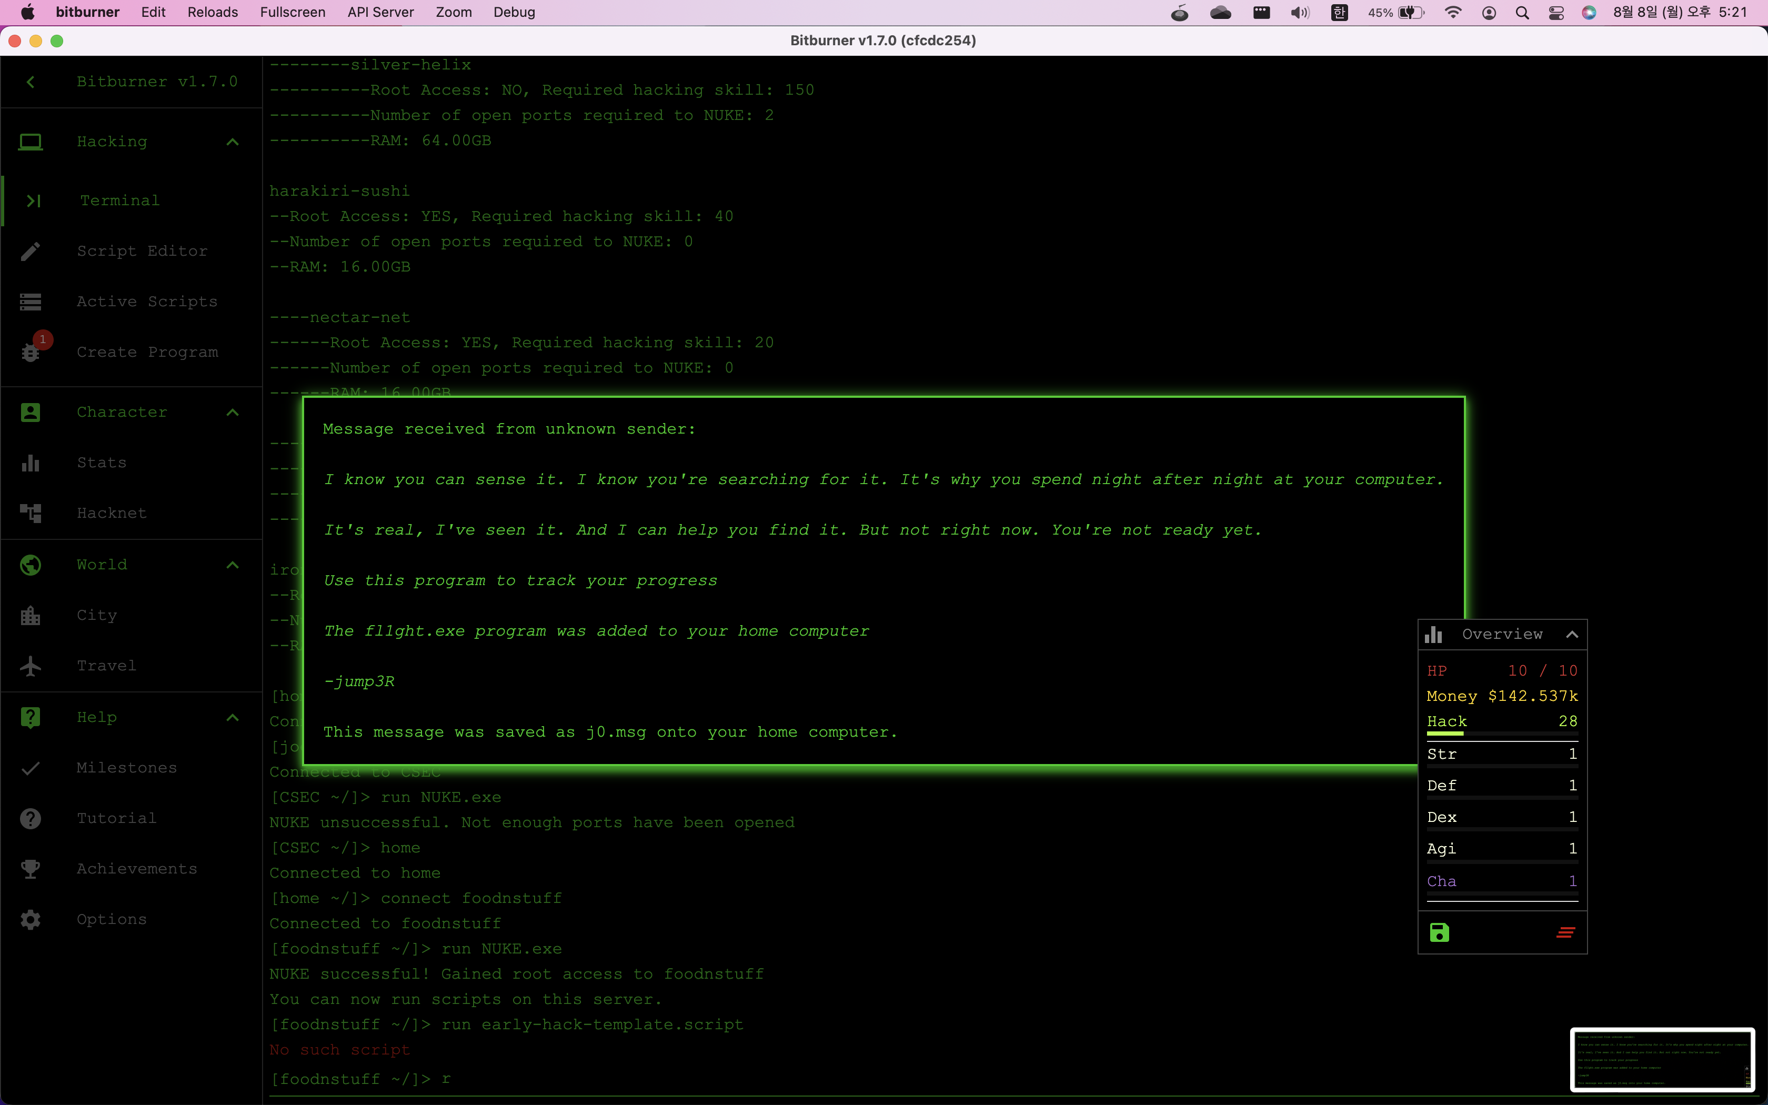1768x1105 pixels.
Task: Click the Active Scripts list icon
Action: tap(30, 302)
